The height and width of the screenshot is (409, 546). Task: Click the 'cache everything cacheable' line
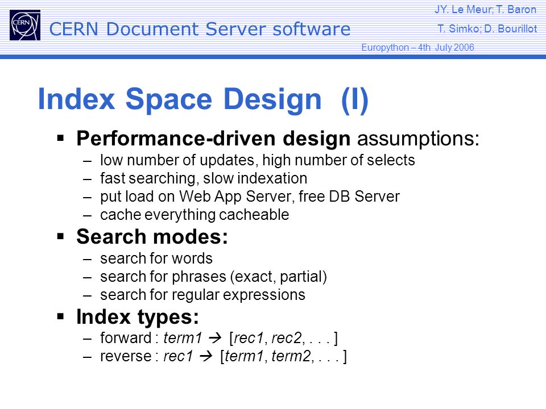[x=195, y=215]
